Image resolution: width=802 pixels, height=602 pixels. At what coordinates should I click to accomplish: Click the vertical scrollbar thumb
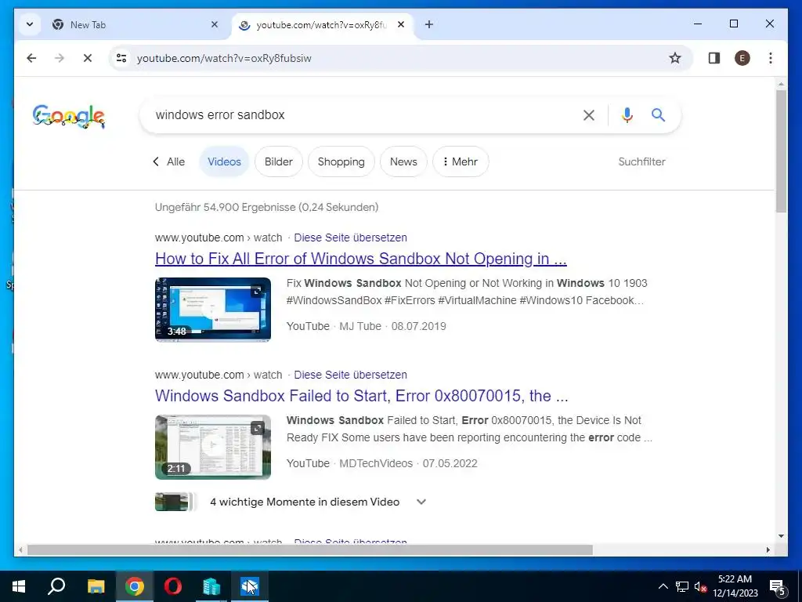click(781, 151)
